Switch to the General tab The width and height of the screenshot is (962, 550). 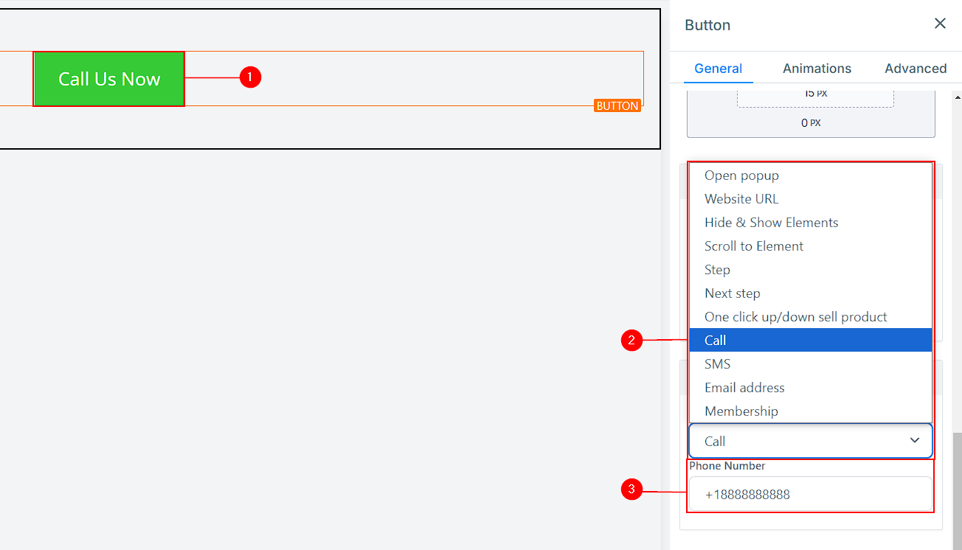click(x=718, y=69)
